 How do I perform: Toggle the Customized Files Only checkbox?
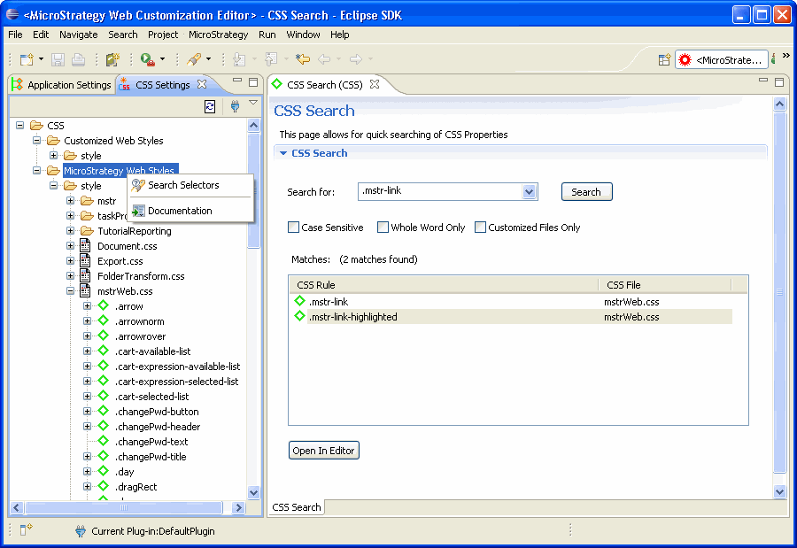[480, 228]
